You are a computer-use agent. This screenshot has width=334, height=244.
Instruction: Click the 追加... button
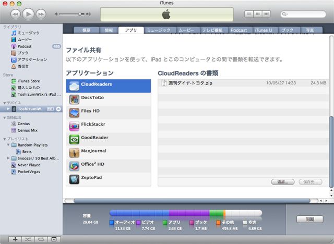[x=283, y=182]
